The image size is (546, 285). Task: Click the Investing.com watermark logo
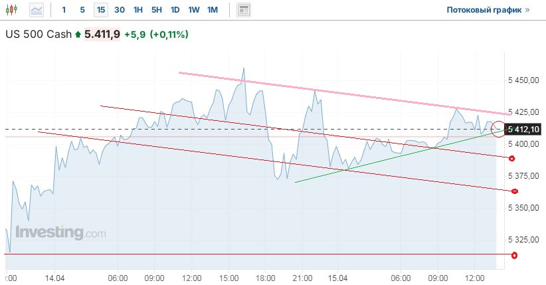[x=61, y=233]
